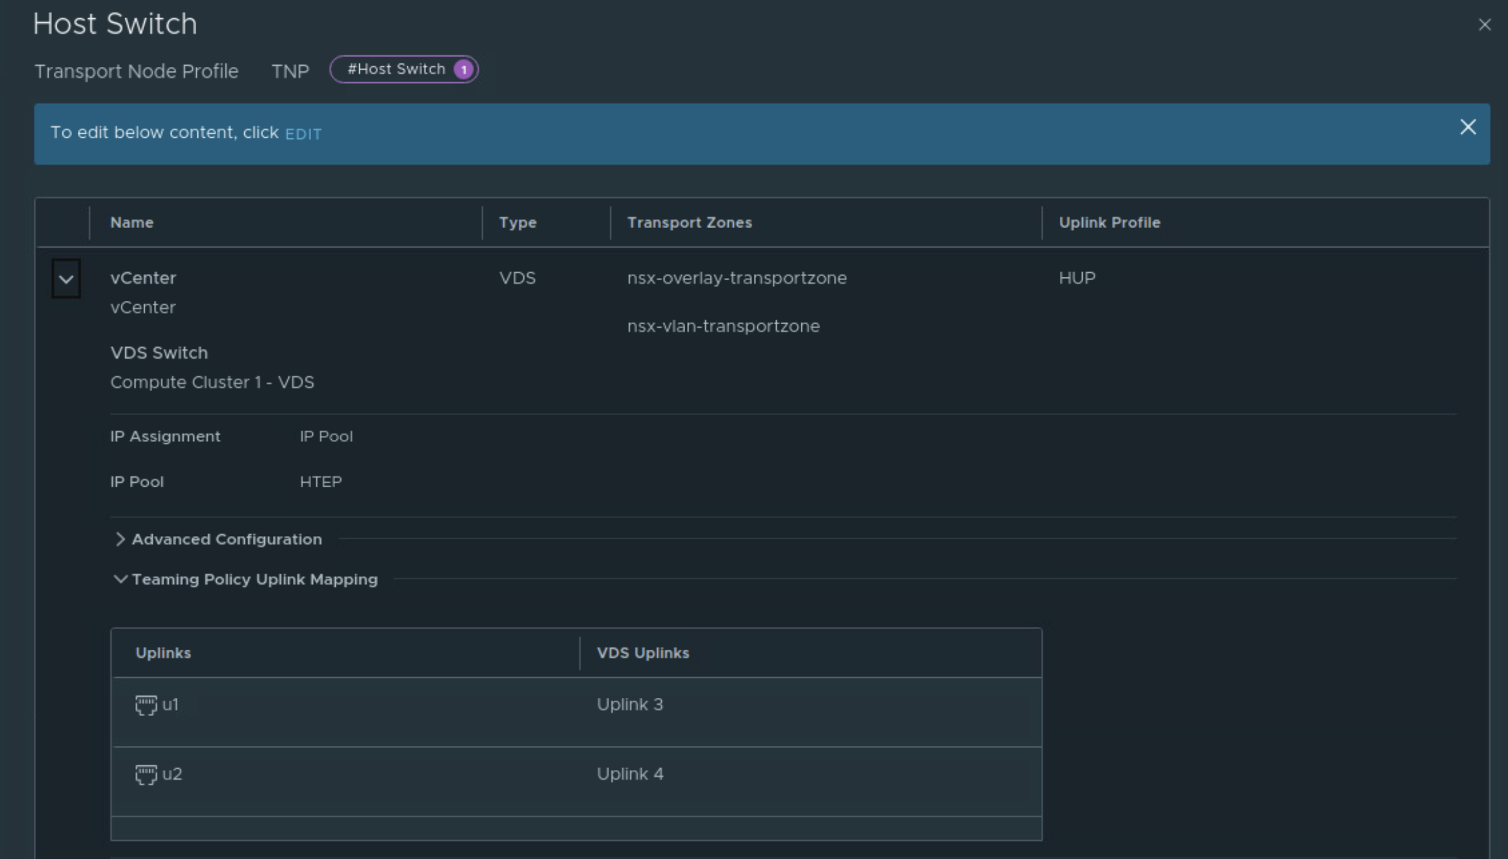Click the u2 uplink port icon
This screenshot has width=1508, height=859.
[x=145, y=775]
